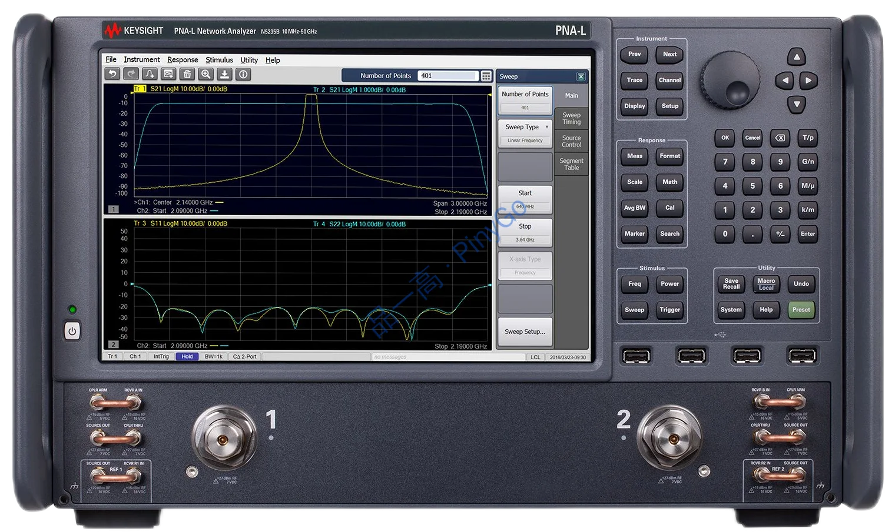
Task: Click the leftmost USB port
Action: 637,356
